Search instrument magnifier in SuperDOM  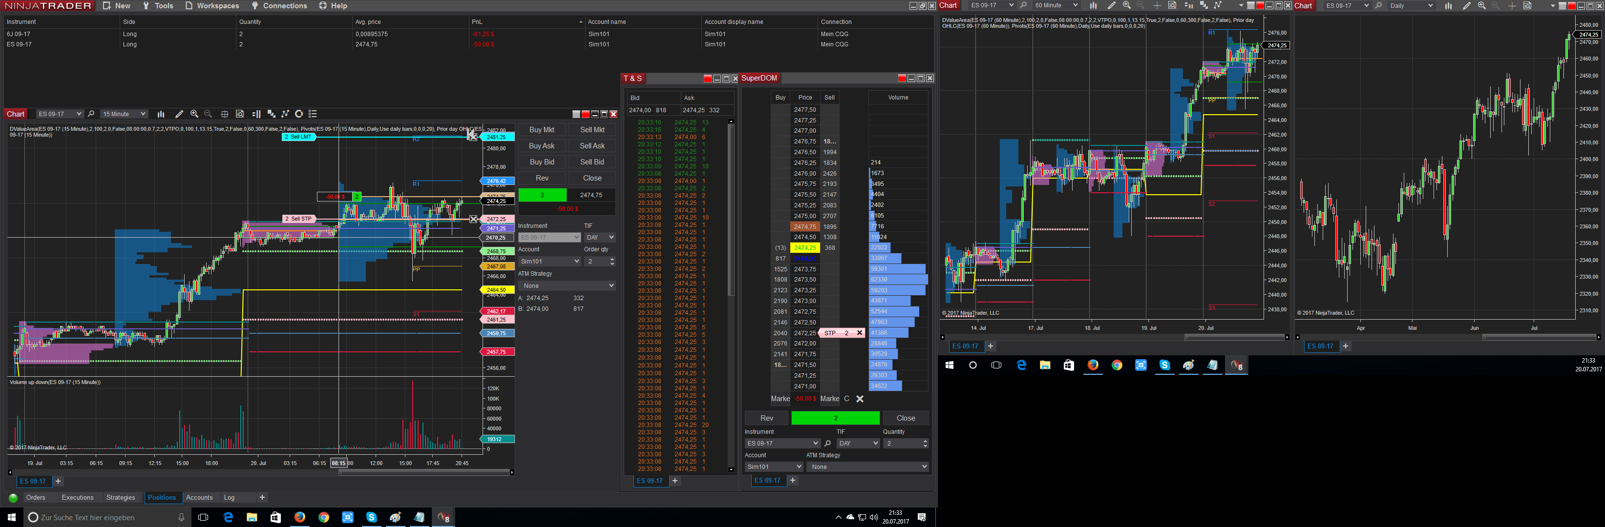coord(827,443)
